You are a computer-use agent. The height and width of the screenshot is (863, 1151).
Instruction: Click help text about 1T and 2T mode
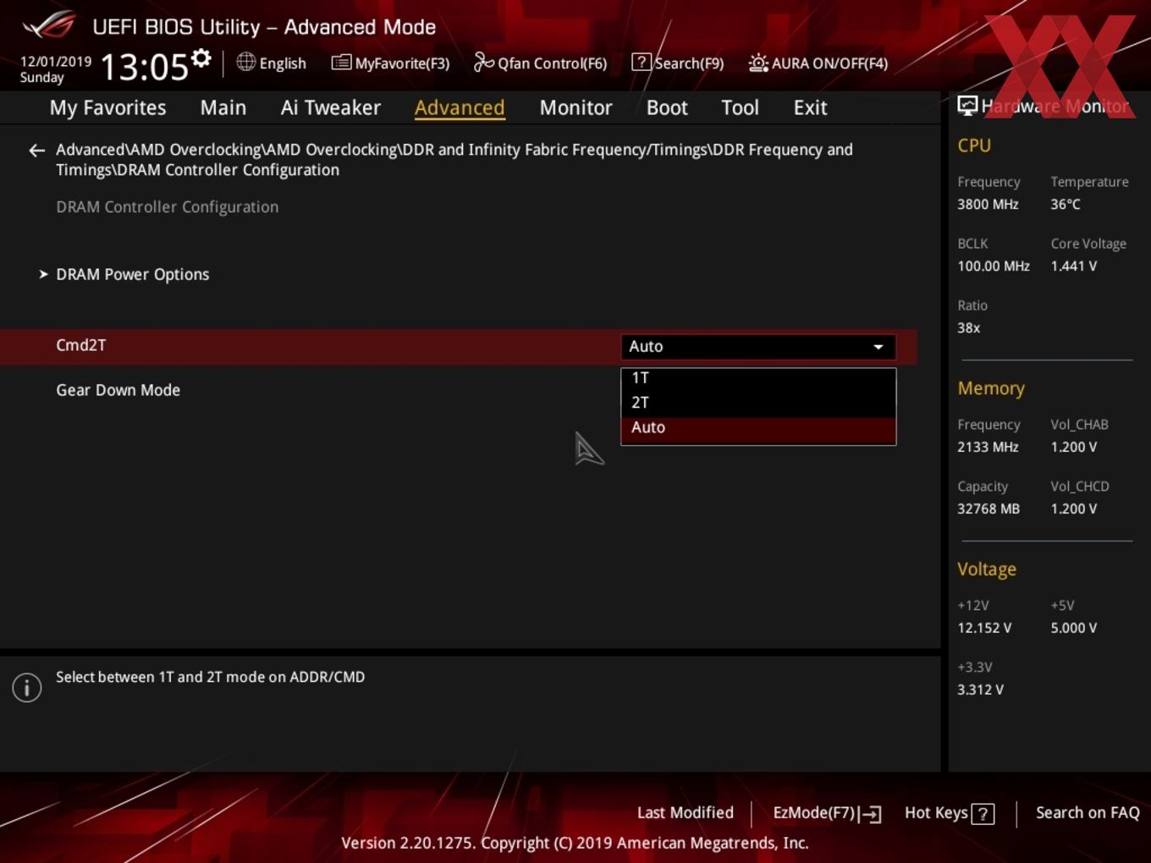pos(210,678)
